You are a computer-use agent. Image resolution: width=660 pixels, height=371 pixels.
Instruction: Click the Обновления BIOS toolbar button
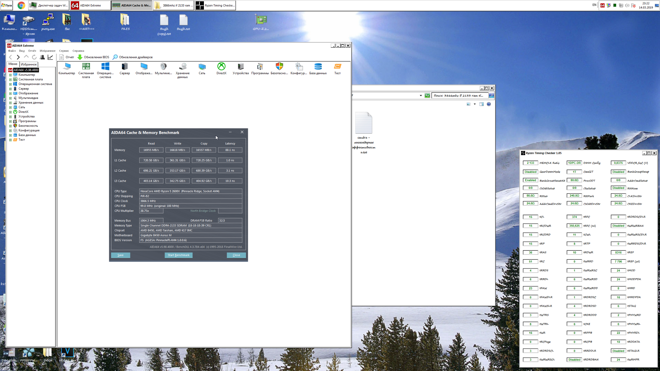point(93,57)
